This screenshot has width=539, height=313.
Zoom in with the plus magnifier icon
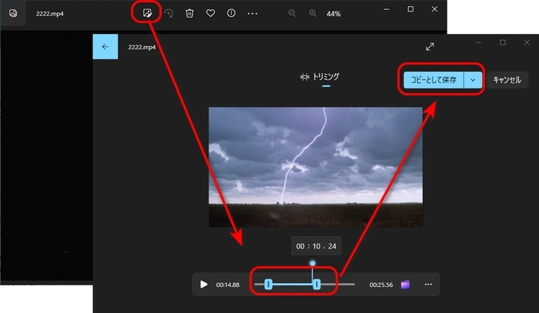(313, 14)
